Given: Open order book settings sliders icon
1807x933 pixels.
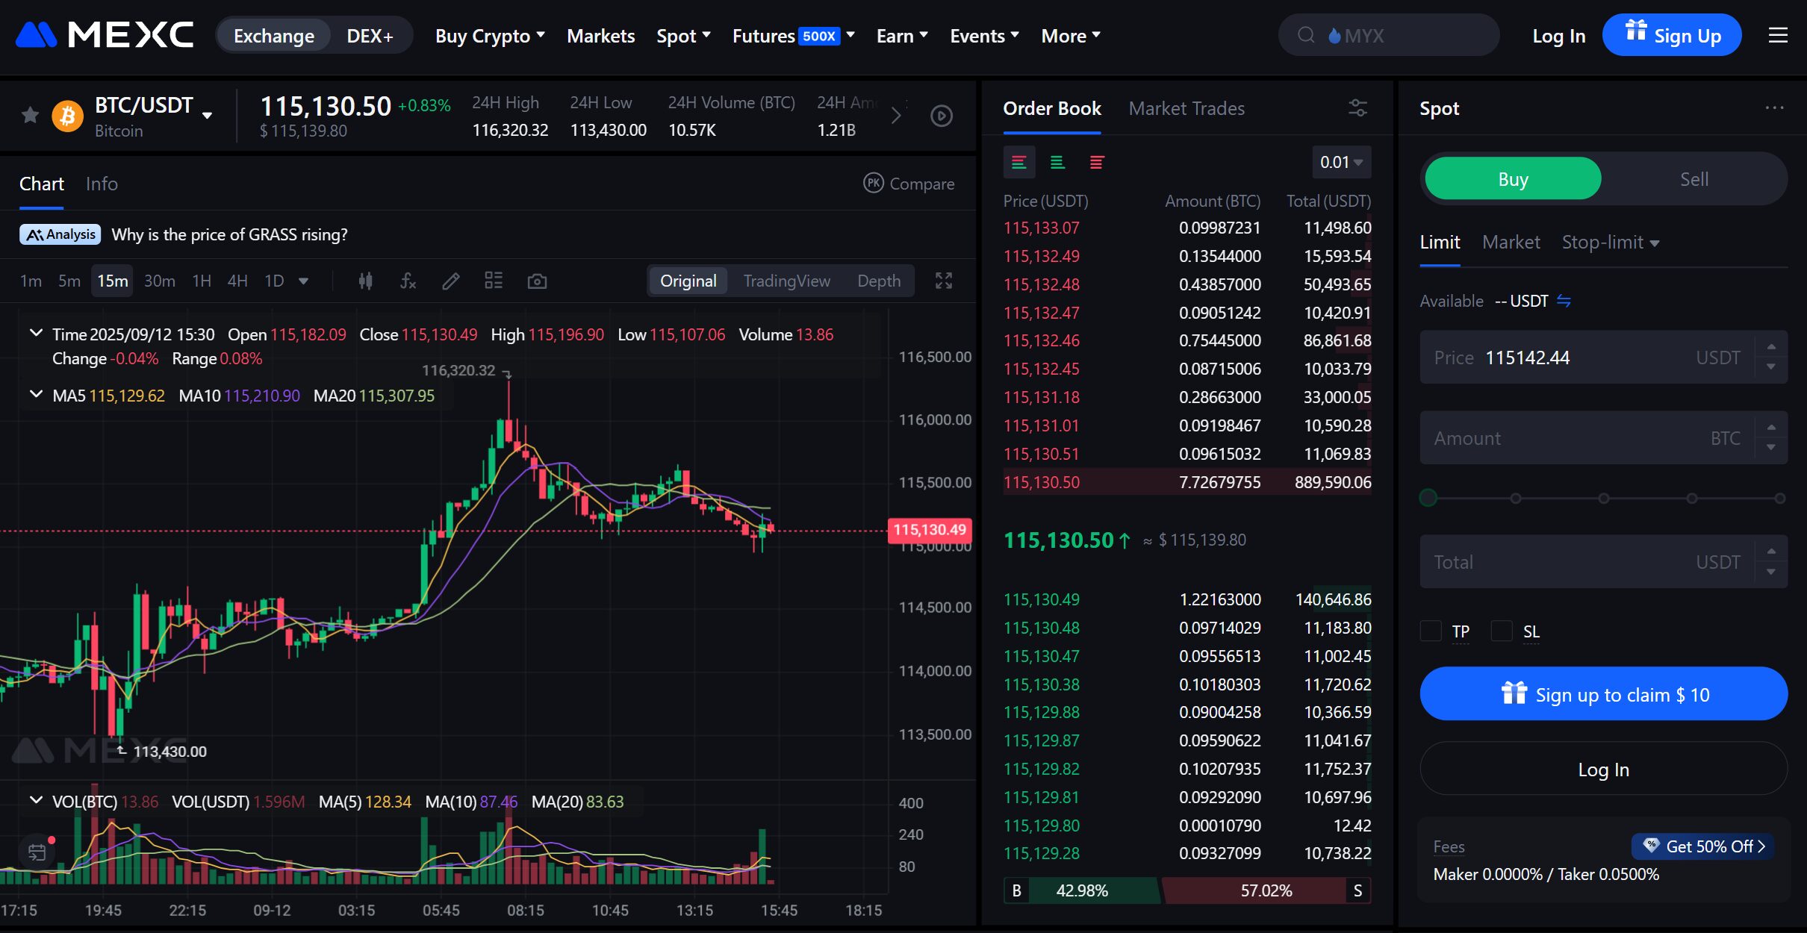Looking at the screenshot, I should click(1358, 108).
